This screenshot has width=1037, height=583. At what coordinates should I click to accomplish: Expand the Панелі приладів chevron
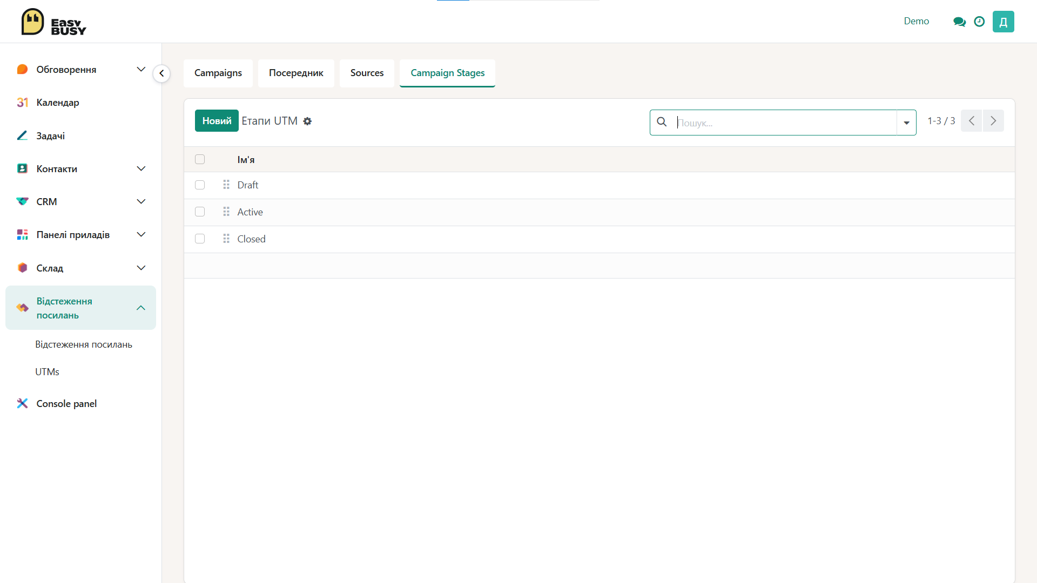141,234
